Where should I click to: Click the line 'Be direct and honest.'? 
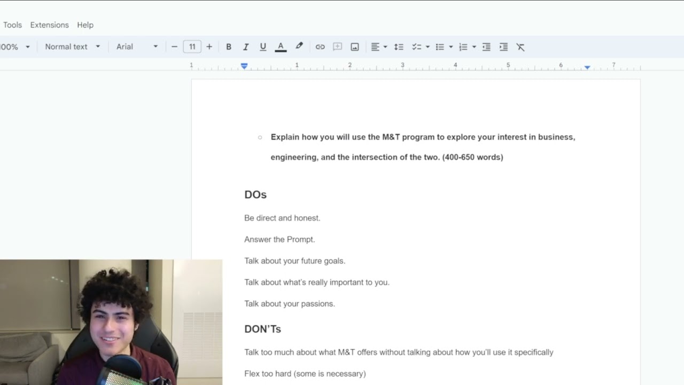pos(282,218)
